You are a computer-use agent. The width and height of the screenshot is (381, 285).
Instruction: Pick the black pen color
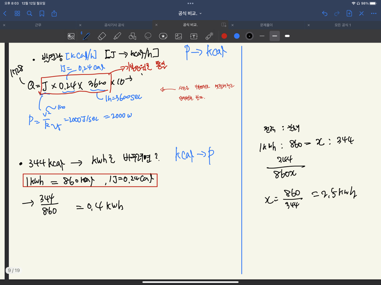tap(249, 36)
